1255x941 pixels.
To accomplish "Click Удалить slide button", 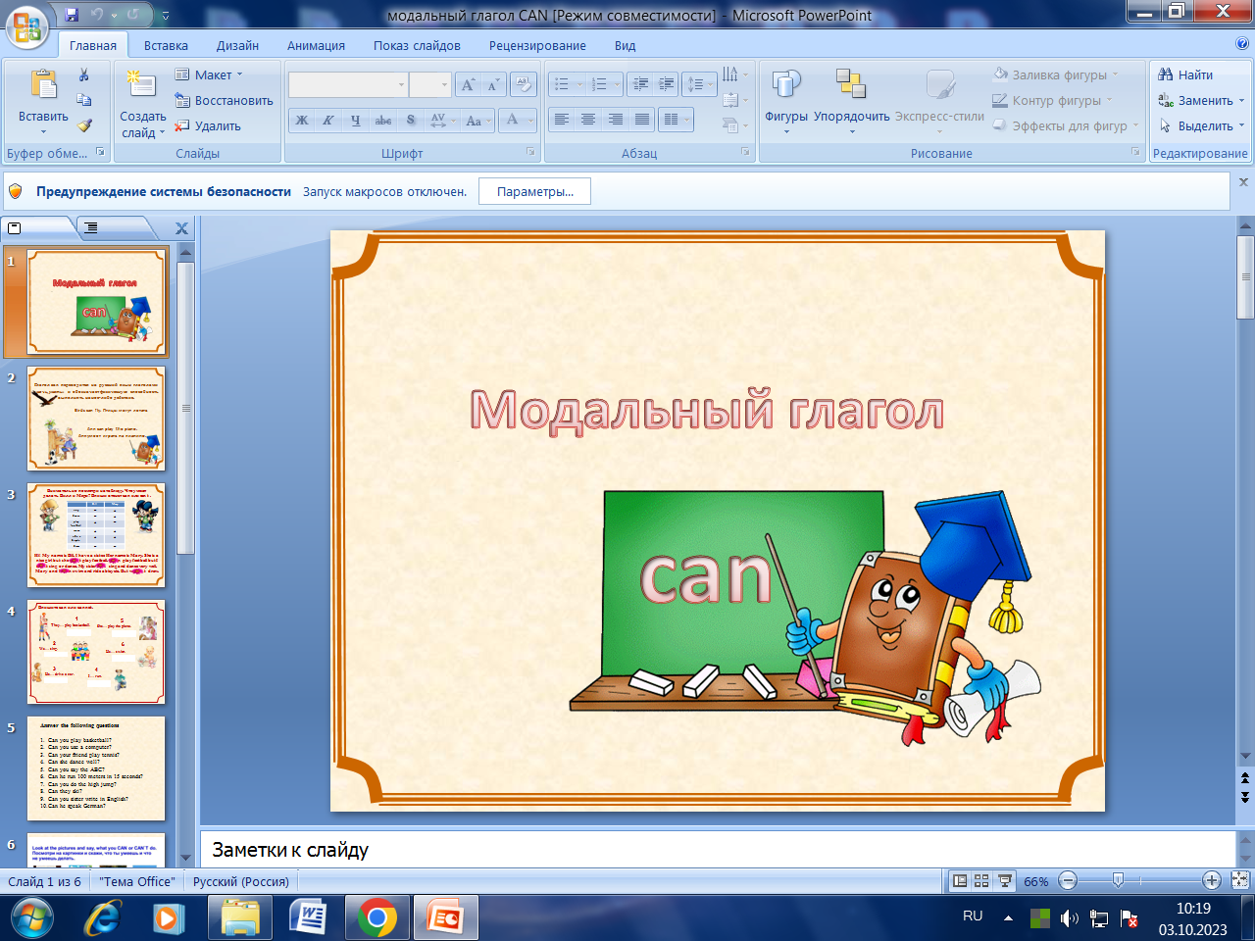I will (208, 125).
